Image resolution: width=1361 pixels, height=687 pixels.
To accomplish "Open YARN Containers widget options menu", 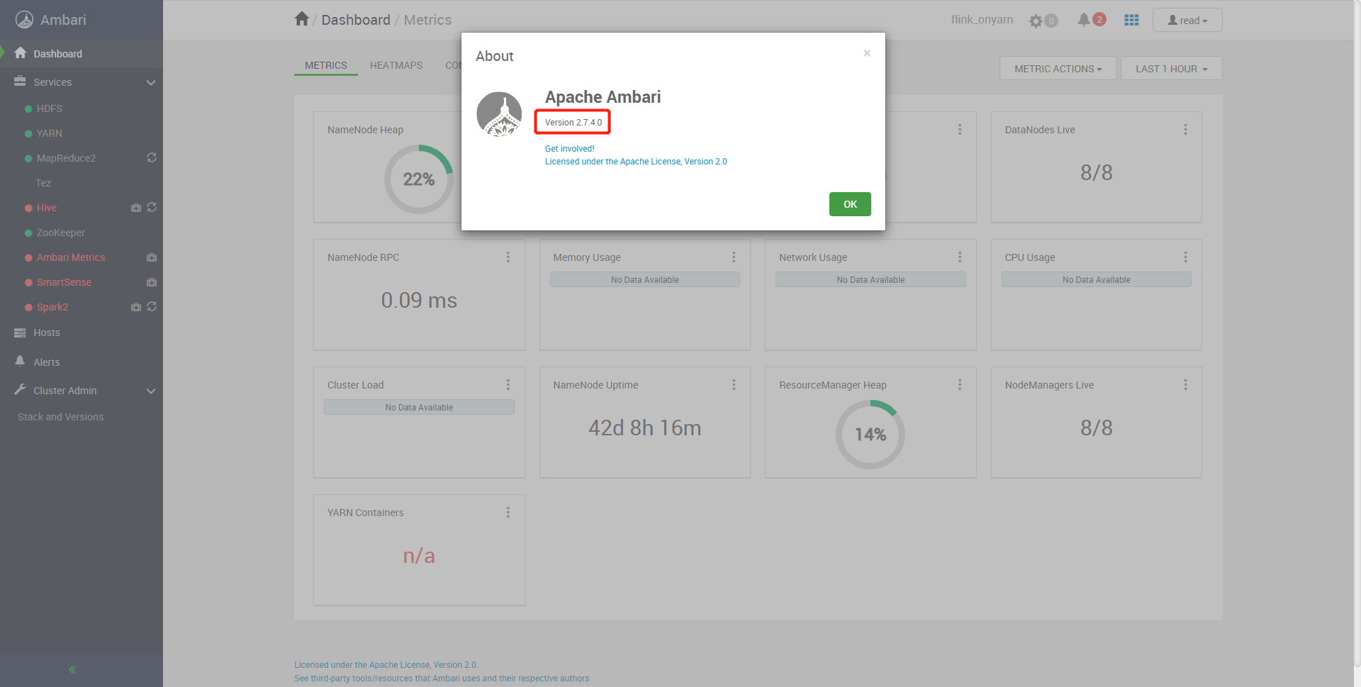I will [x=508, y=513].
